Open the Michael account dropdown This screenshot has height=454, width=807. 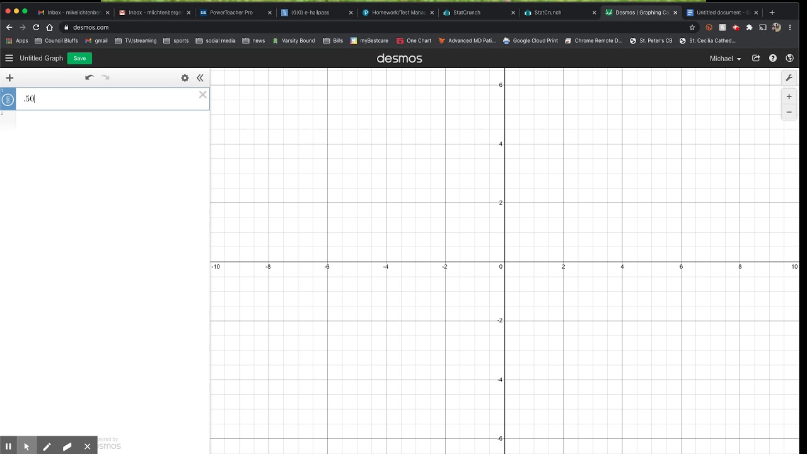[725, 59]
